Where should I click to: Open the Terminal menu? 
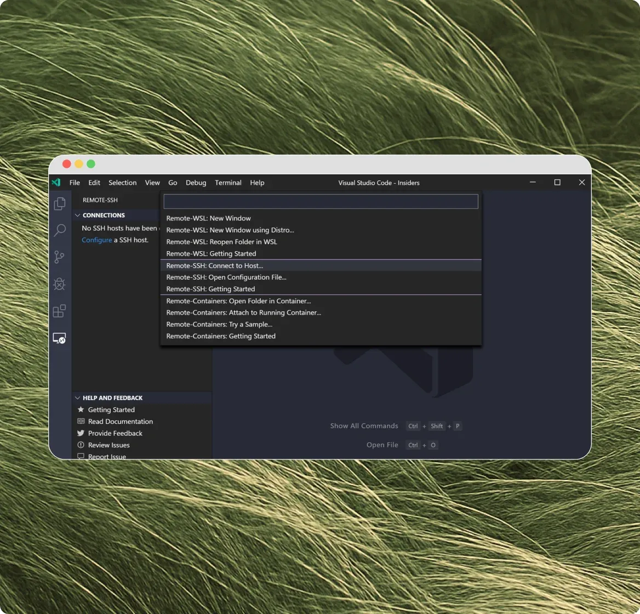click(228, 183)
